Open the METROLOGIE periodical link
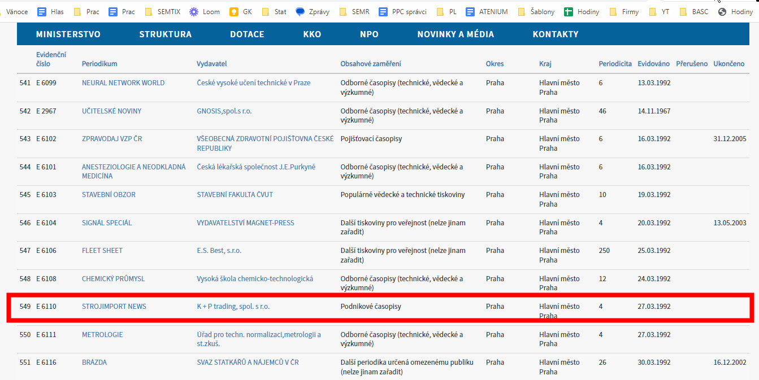 [x=102, y=335]
